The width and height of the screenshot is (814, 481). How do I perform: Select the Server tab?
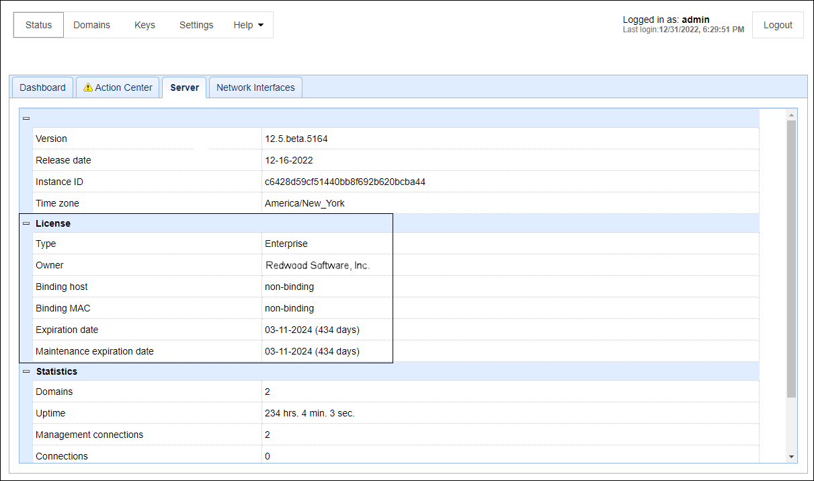tap(184, 87)
